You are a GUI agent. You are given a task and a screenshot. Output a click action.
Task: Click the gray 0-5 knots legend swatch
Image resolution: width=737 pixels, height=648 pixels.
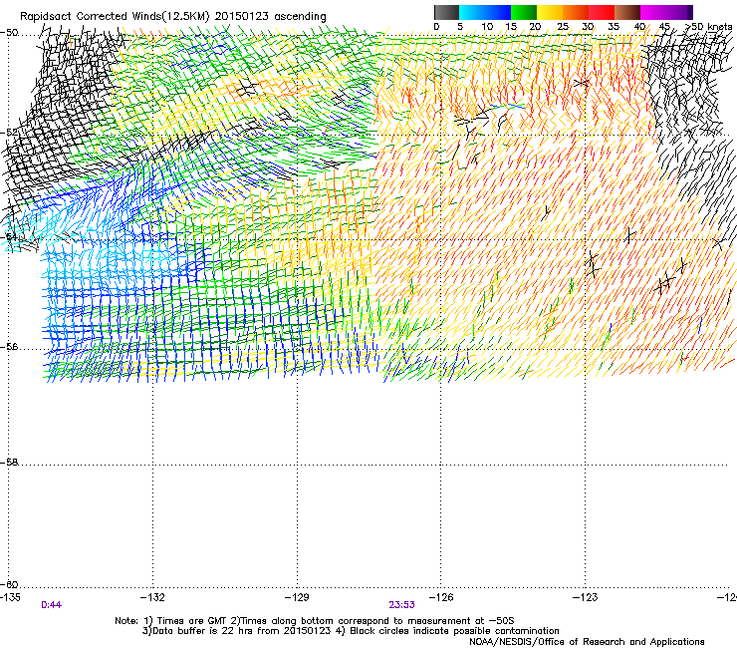446,12
